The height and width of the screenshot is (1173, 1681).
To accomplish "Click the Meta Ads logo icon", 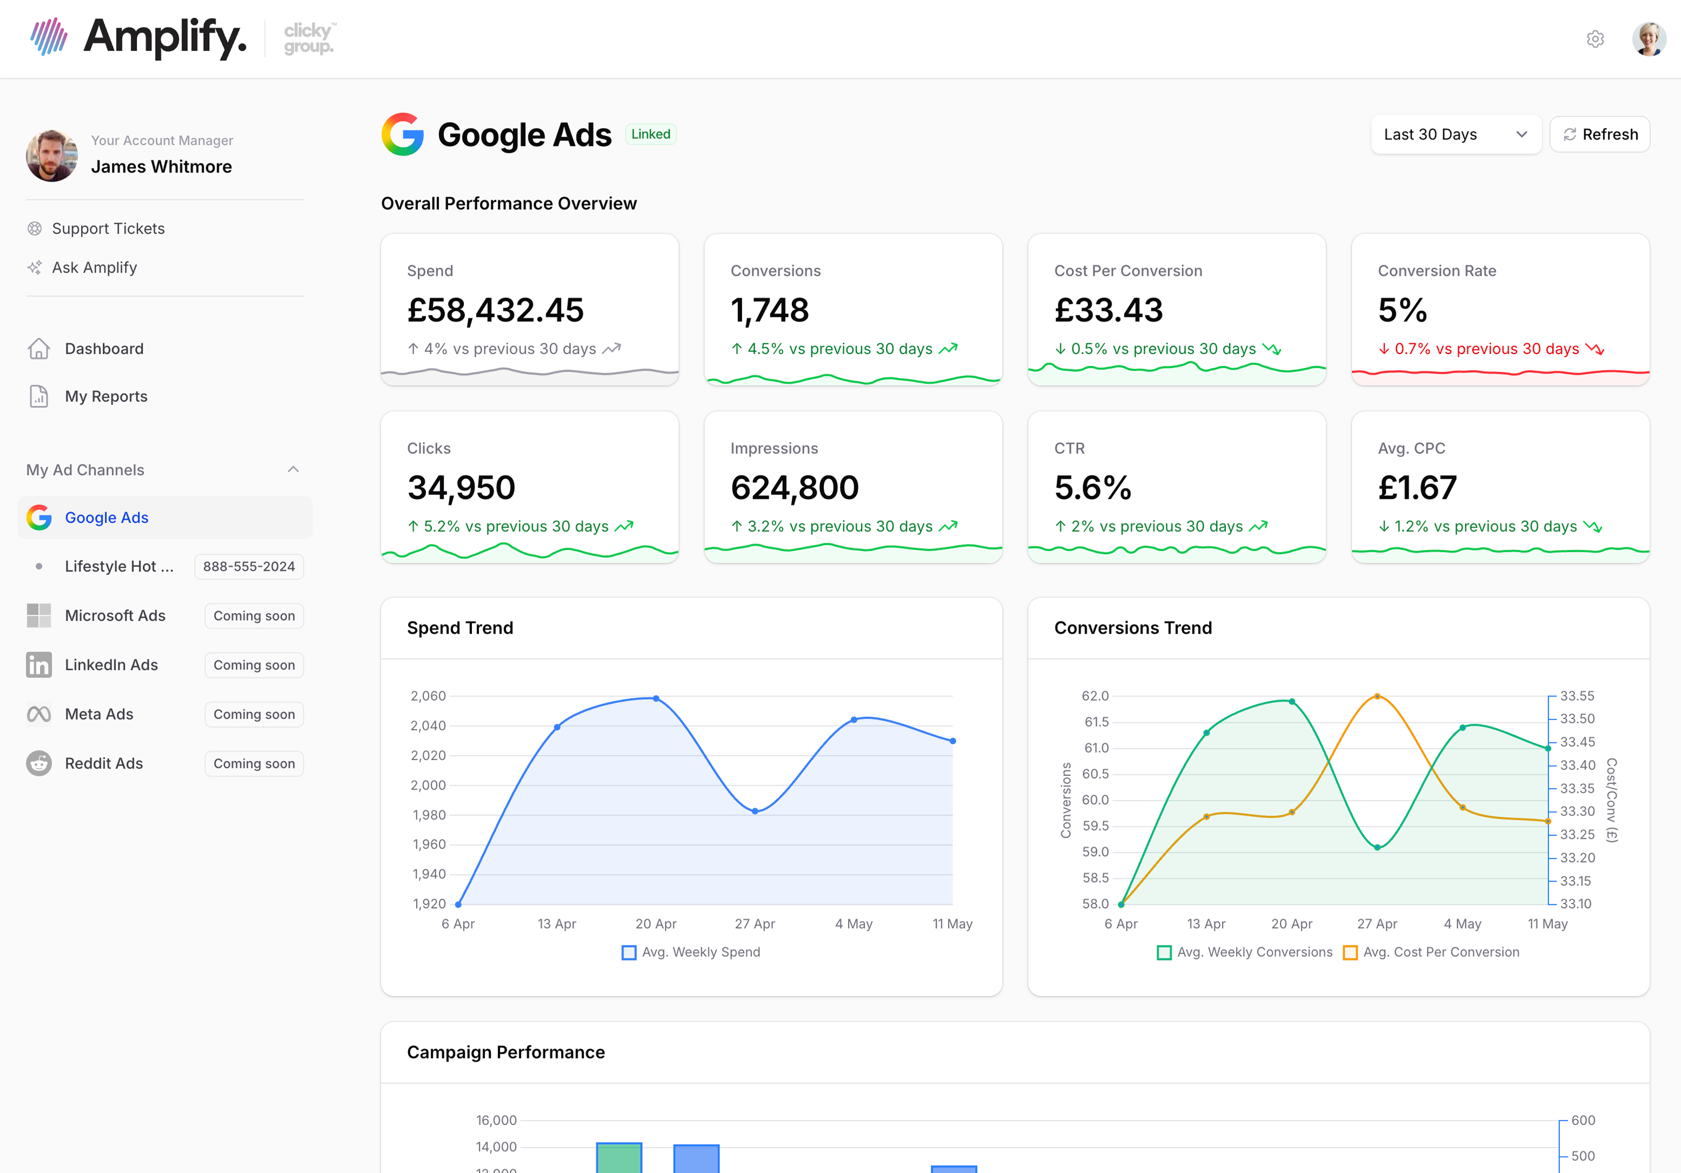I will 39,714.
